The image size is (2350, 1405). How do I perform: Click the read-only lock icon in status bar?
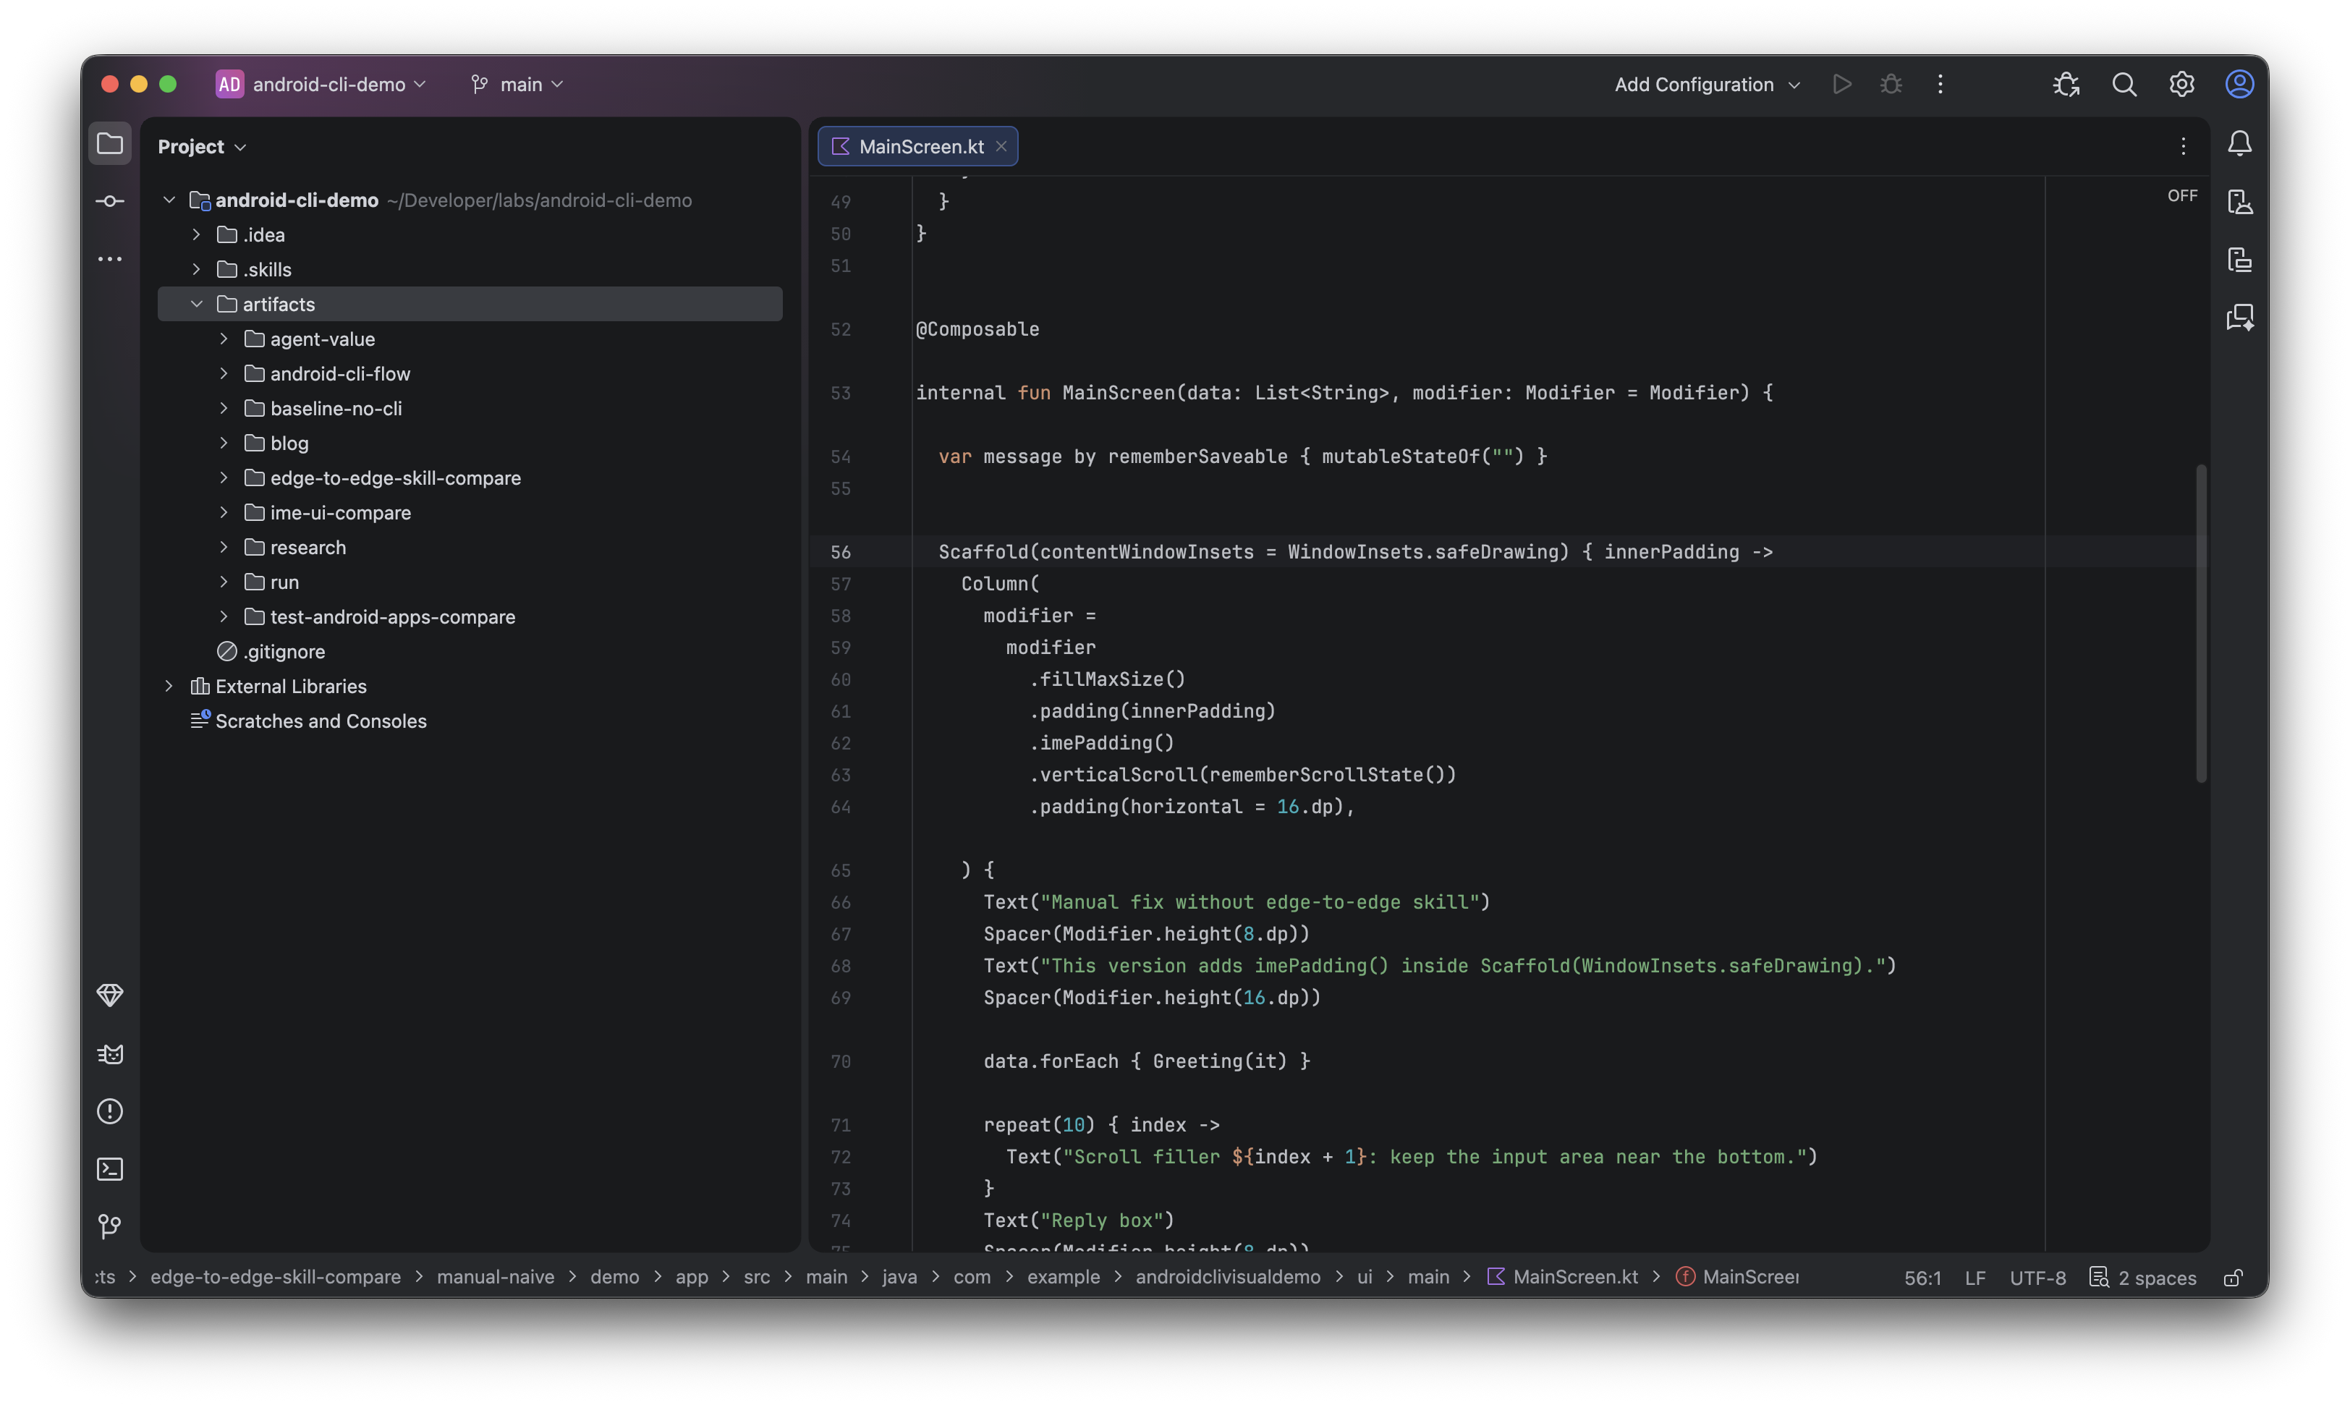(2233, 1277)
